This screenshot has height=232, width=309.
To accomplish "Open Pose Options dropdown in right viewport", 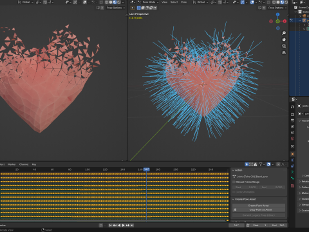I will click(277, 8).
